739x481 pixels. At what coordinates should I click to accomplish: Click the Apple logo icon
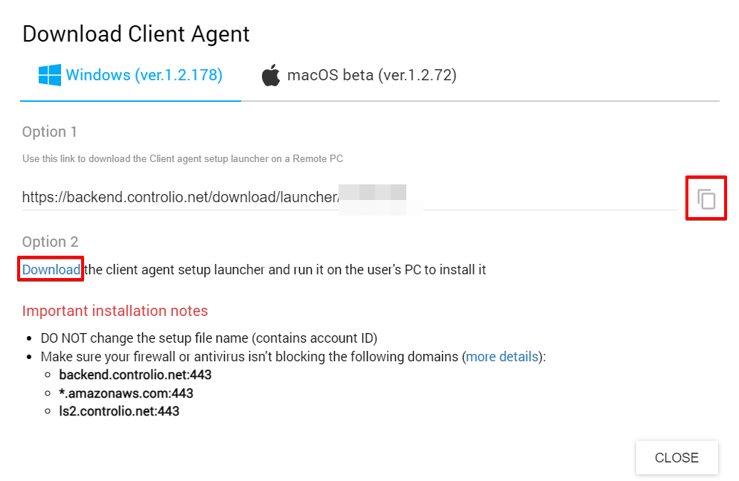tap(271, 75)
